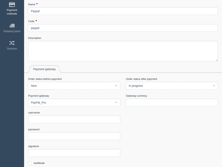
Task: Focus the signature input field
Action: click(x=74, y=153)
